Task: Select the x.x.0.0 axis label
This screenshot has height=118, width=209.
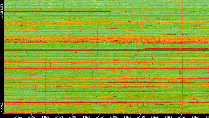Action: (2, 107)
